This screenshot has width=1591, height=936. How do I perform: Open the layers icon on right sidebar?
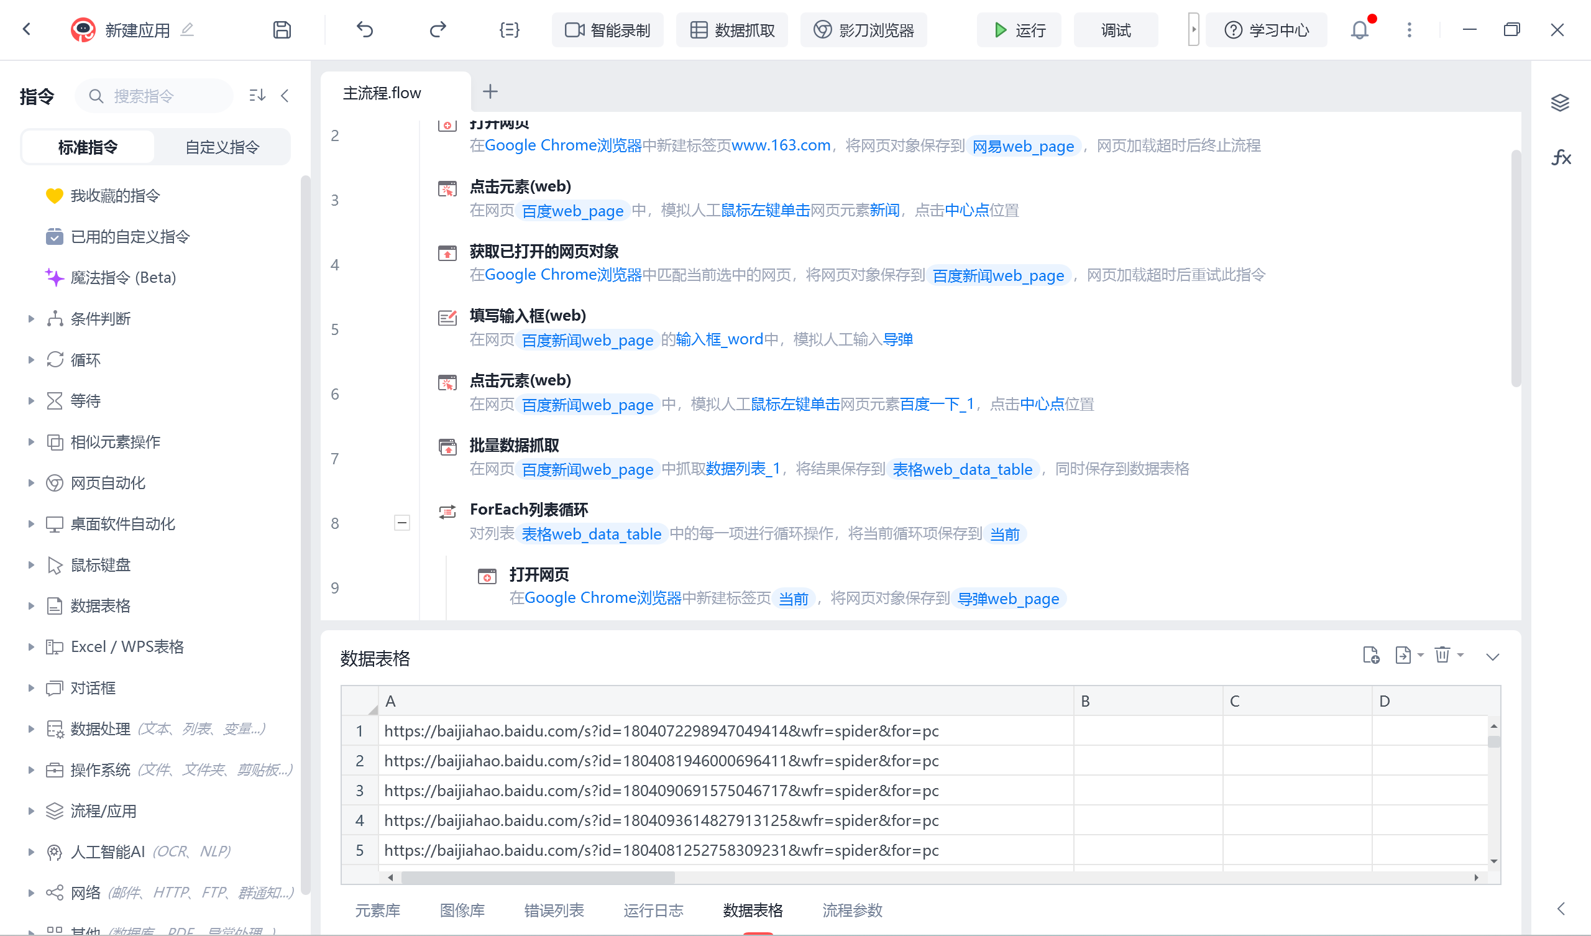[x=1560, y=103]
